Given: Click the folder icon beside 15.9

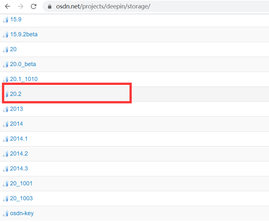Looking at the screenshot, I should click(x=6, y=20).
